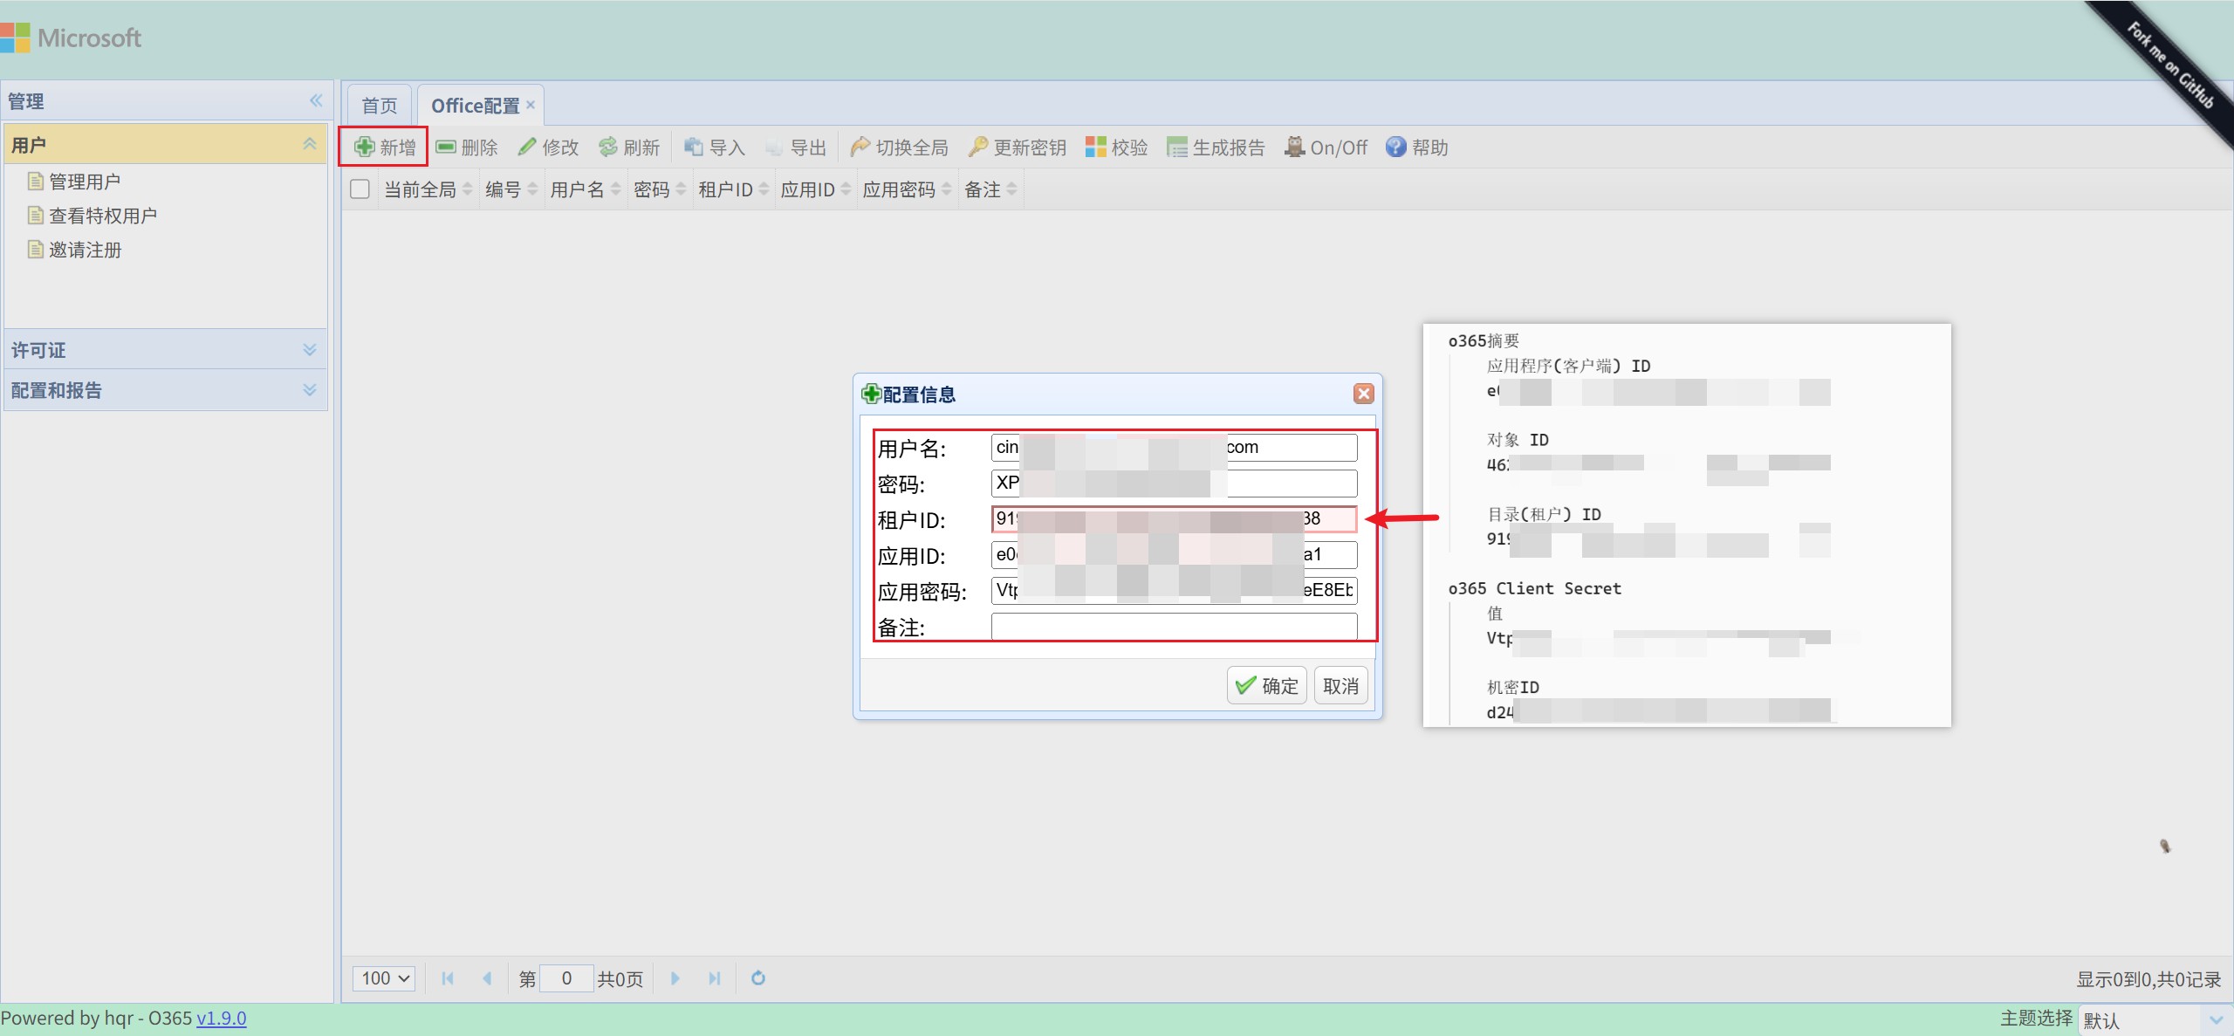Click the 备注 input field
The width and height of the screenshot is (2234, 1036).
click(x=1175, y=626)
